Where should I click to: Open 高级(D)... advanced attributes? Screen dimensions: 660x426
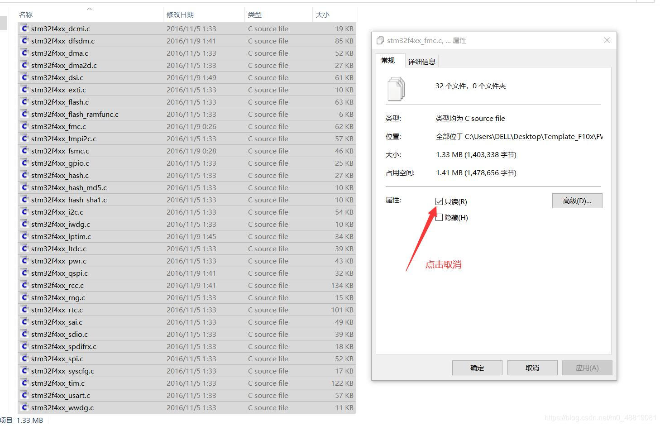(x=577, y=201)
